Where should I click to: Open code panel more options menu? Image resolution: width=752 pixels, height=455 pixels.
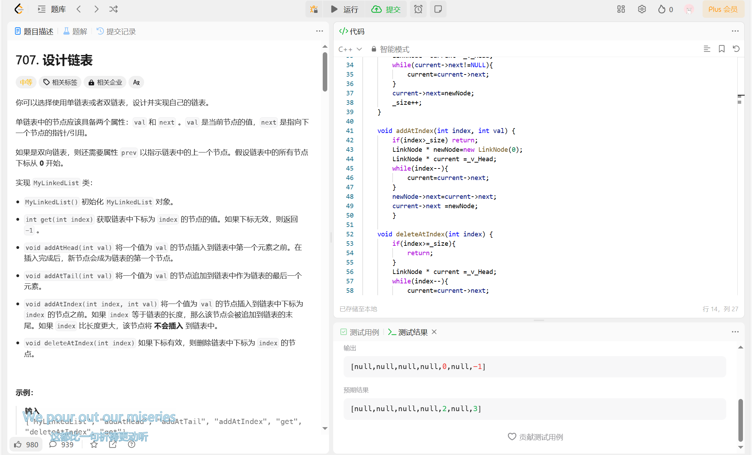735,31
